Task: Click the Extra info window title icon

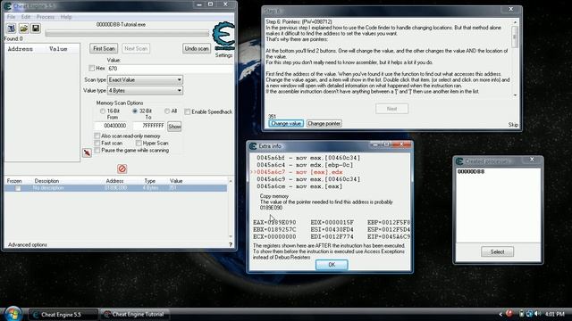Action: (x=253, y=146)
